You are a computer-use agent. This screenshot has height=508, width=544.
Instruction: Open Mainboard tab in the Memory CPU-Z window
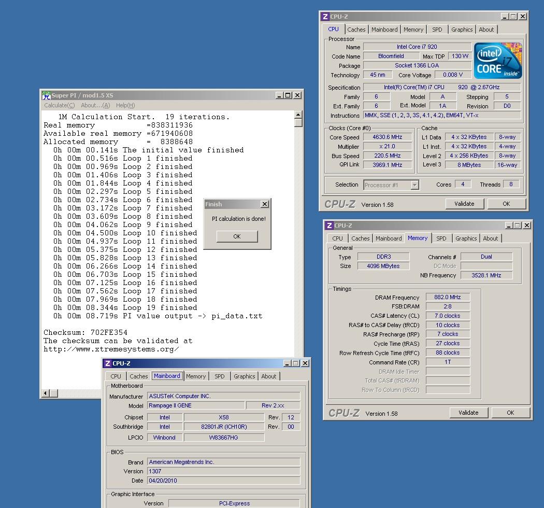point(389,238)
